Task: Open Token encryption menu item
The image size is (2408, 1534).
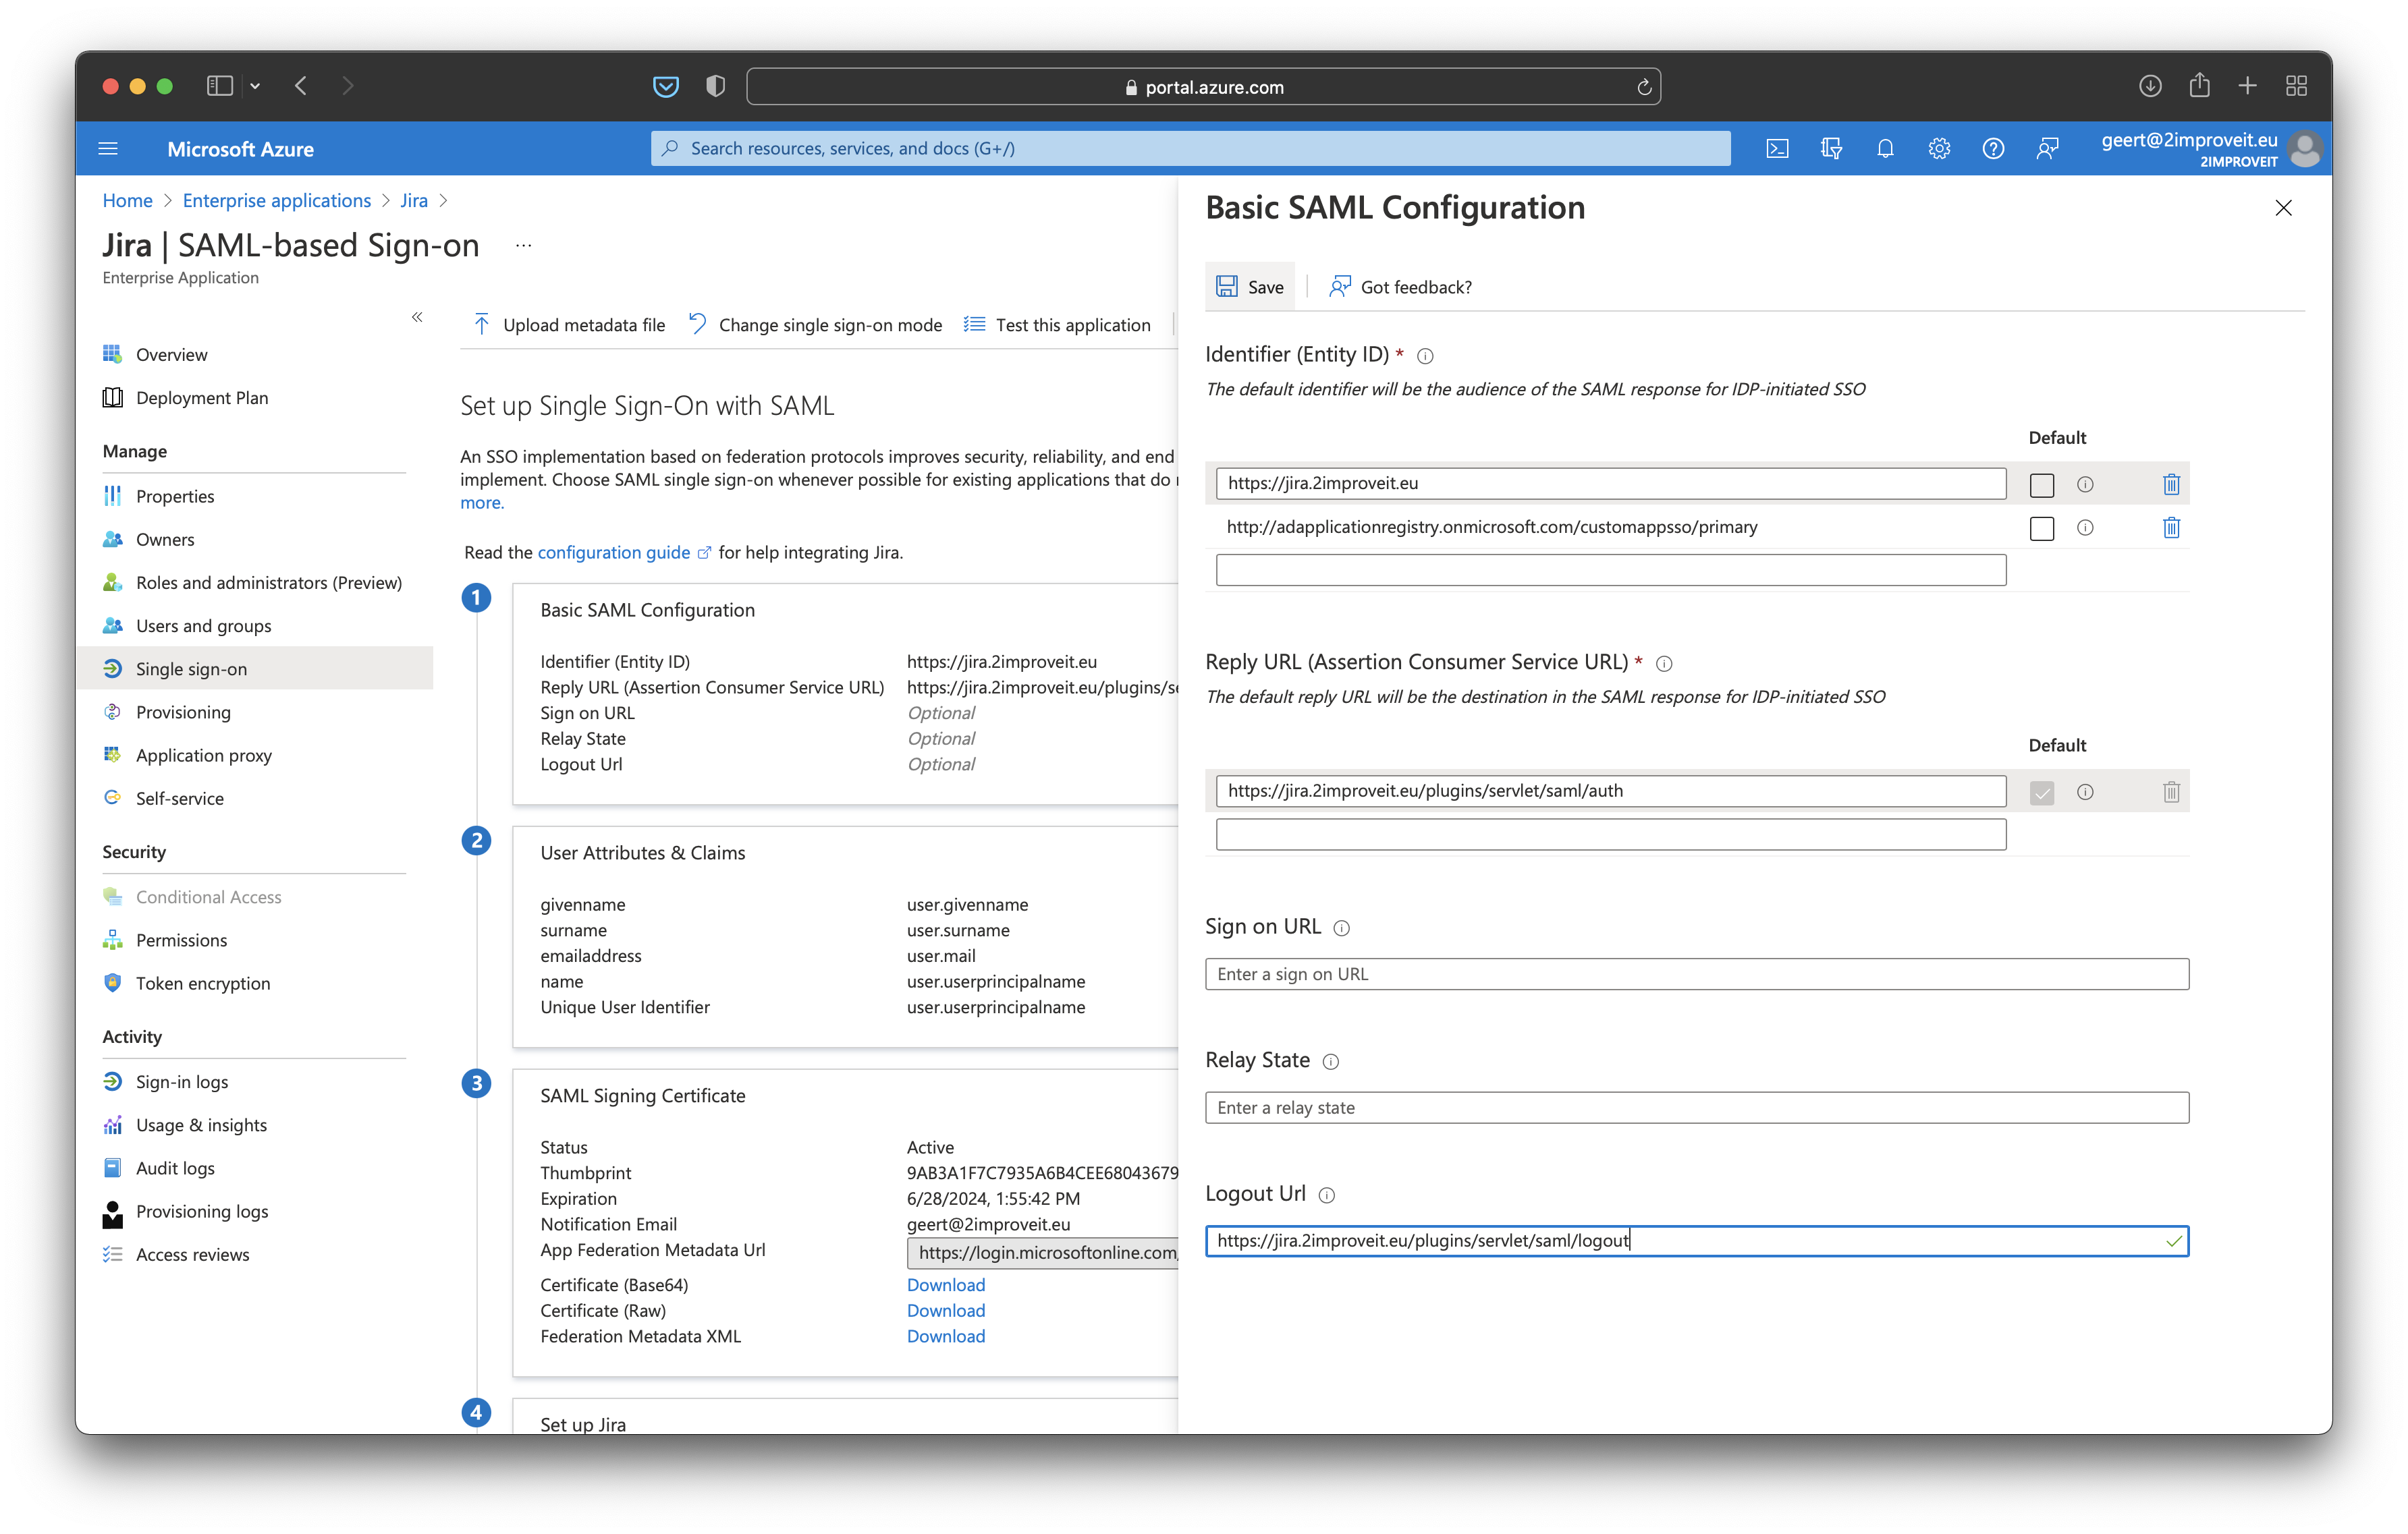Action: (x=203, y=984)
